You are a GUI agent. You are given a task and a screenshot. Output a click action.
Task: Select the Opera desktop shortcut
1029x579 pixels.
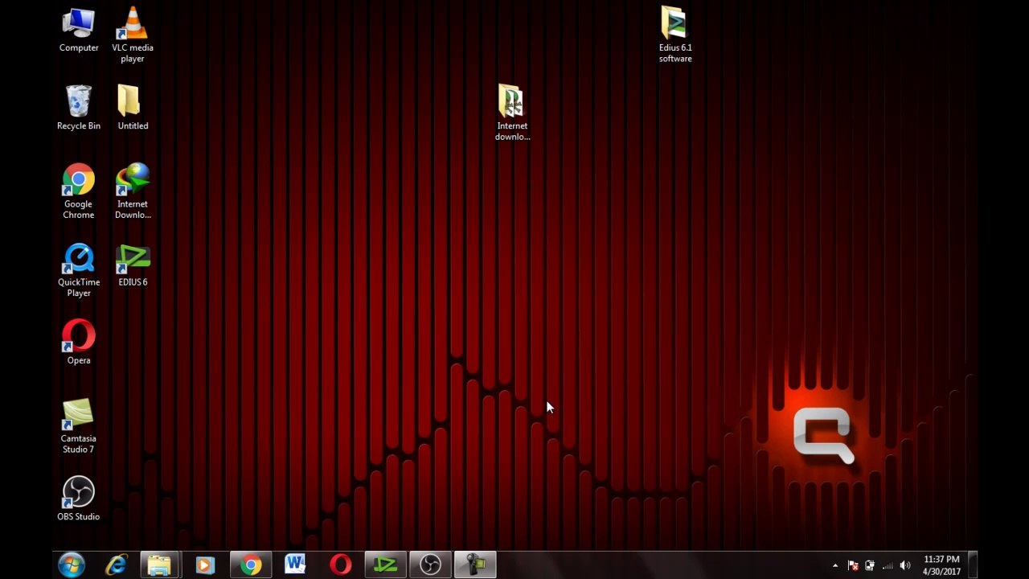tap(79, 343)
